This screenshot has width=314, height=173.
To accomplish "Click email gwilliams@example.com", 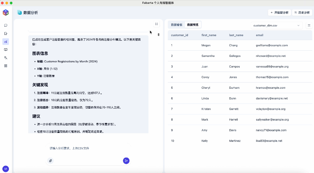I will pos(272,45).
